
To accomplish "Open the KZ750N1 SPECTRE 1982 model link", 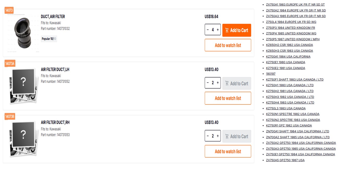I will pyautogui.click(x=292, y=114).
